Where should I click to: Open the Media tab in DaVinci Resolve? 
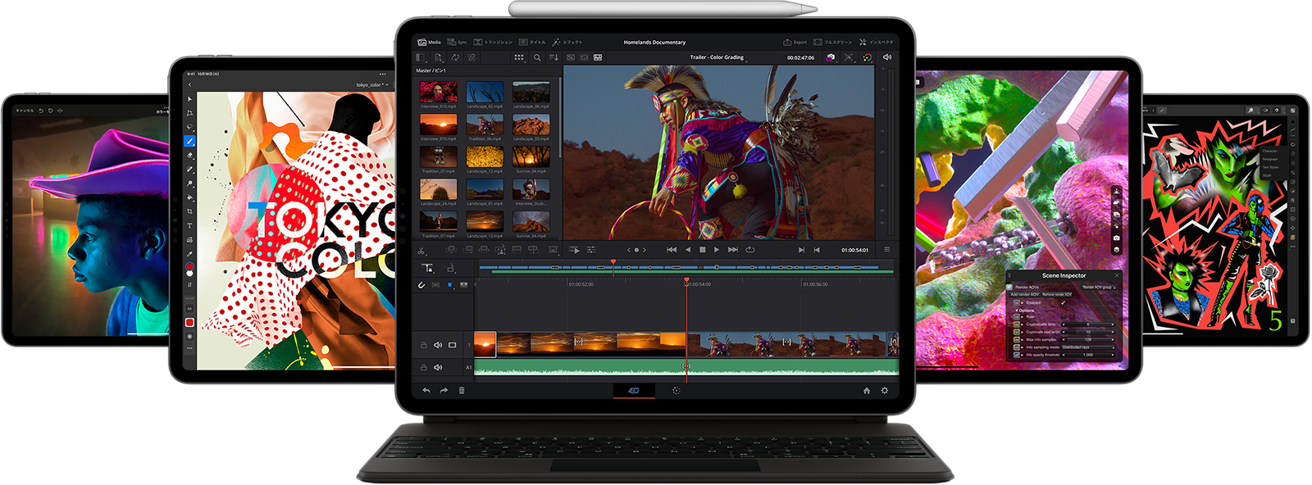(429, 42)
